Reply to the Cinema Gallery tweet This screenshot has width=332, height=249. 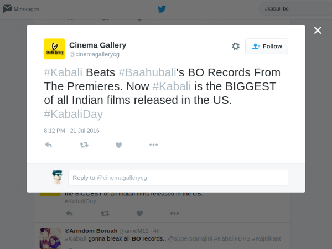[48, 145]
